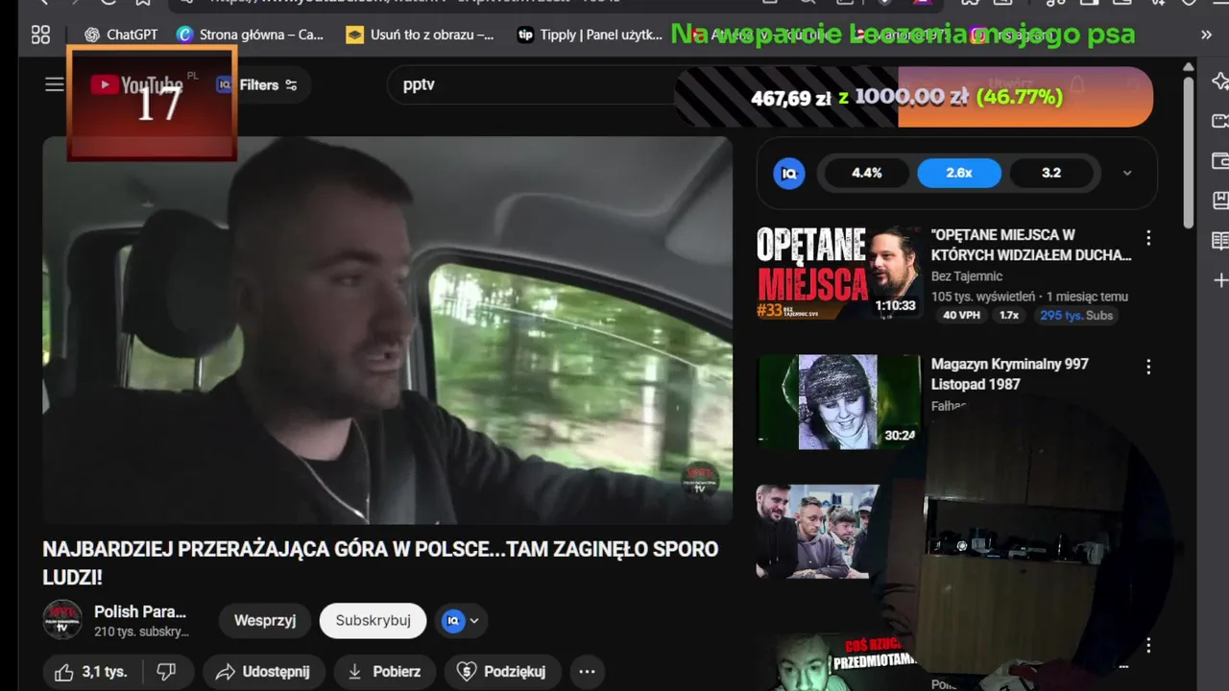
Task: Open the camera icon in browser sidebar
Action: point(1220,121)
